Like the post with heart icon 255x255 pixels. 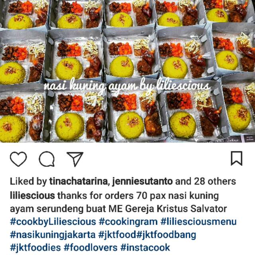click(x=18, y=159)
